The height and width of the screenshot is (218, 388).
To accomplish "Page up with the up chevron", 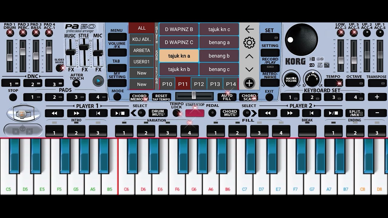I will pos(249,56).
